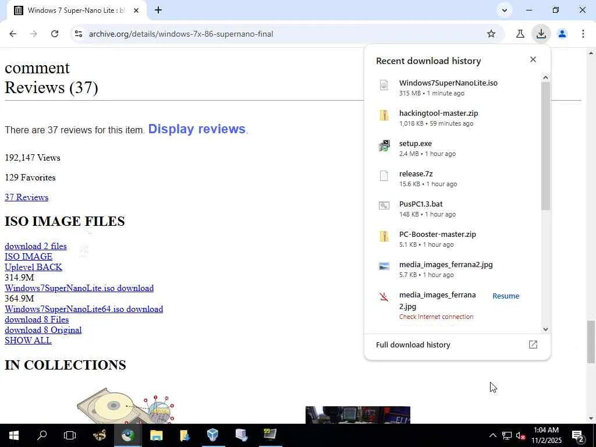596x447 pixels.
Task: Close the Windows 7 Super-Nano Lite tab
Action: 136,10
